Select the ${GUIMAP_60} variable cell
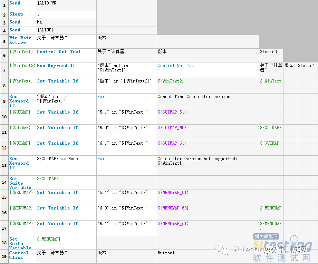Viewport: 318px width, 264px height. click(208, 128)
